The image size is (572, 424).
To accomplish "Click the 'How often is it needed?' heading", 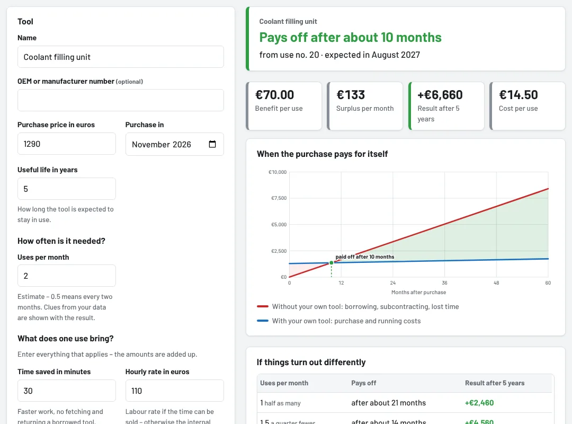I will (x=61, y=241).
